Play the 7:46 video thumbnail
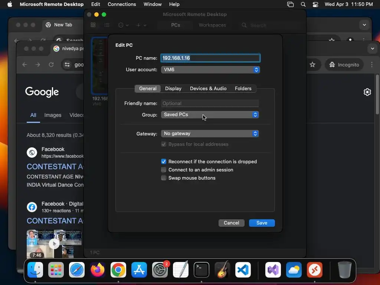Image resolution: width=380 pixels, height=285 pixels. tap(54, 244)
